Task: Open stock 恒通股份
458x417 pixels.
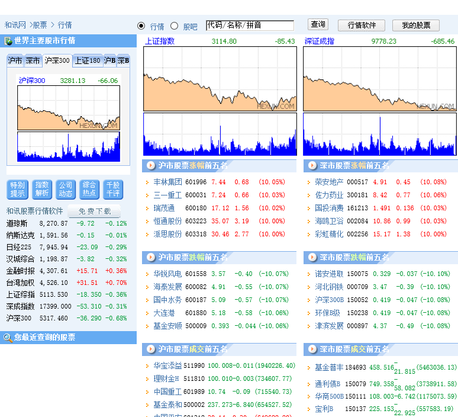Action: pyautogui.click(x=167, y=221)
